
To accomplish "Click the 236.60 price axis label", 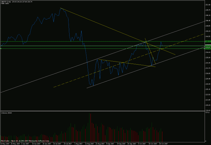I will point(208,52).
